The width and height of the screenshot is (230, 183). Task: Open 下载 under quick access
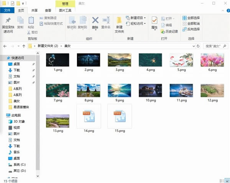[16, 70]
